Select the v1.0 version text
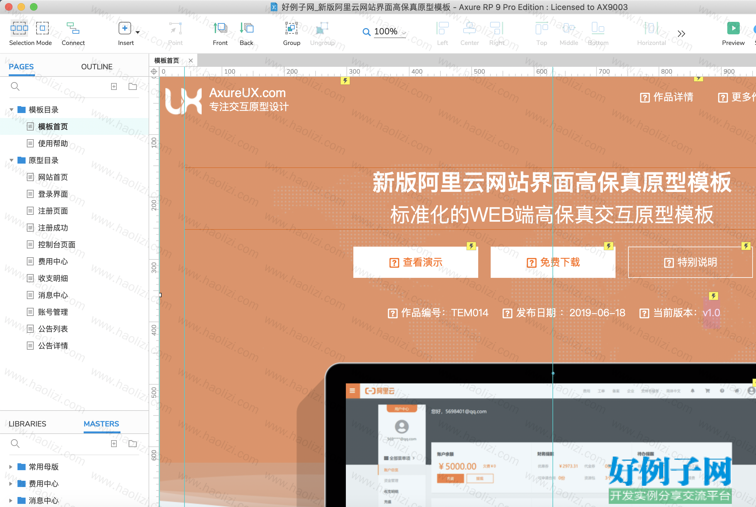This screenshot has height=507, width=756. point(711,313)
